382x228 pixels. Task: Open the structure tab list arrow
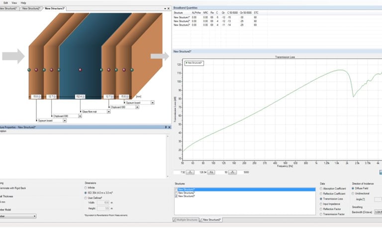pyautogui.click(x=165, y=8)
